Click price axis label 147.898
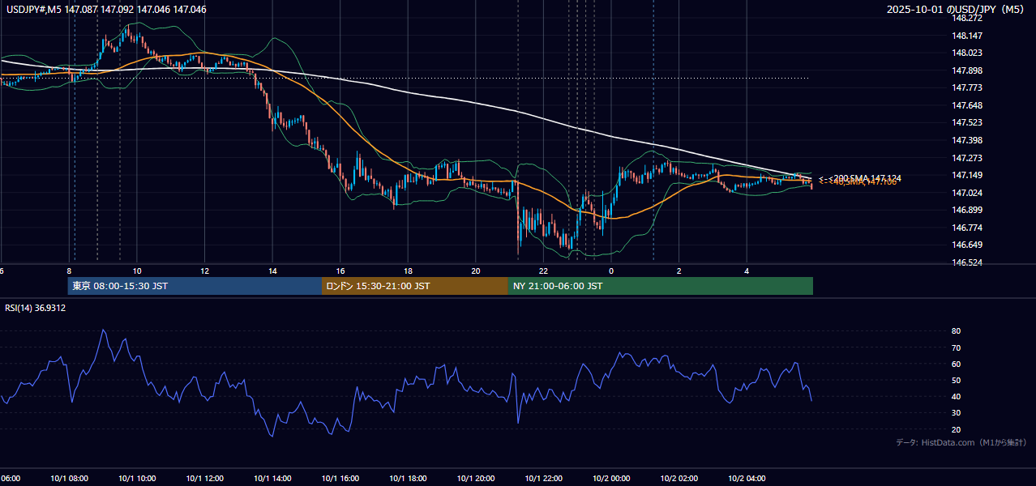Screen dimensions: 1036x486 coord(968,70)
